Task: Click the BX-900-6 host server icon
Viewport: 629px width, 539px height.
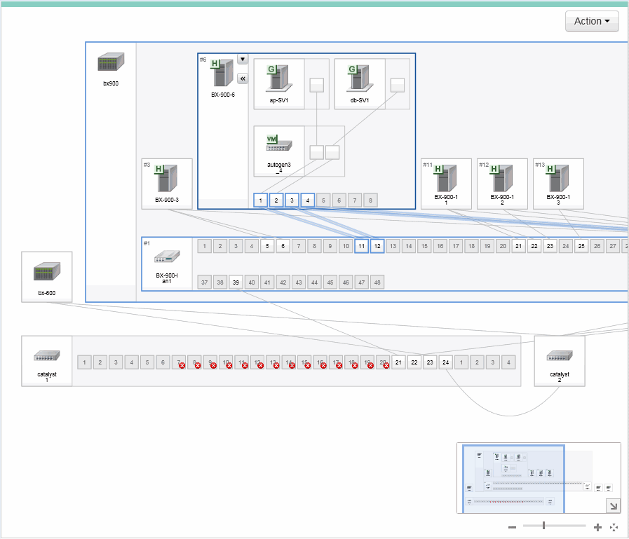Action: tap(223, 74)
